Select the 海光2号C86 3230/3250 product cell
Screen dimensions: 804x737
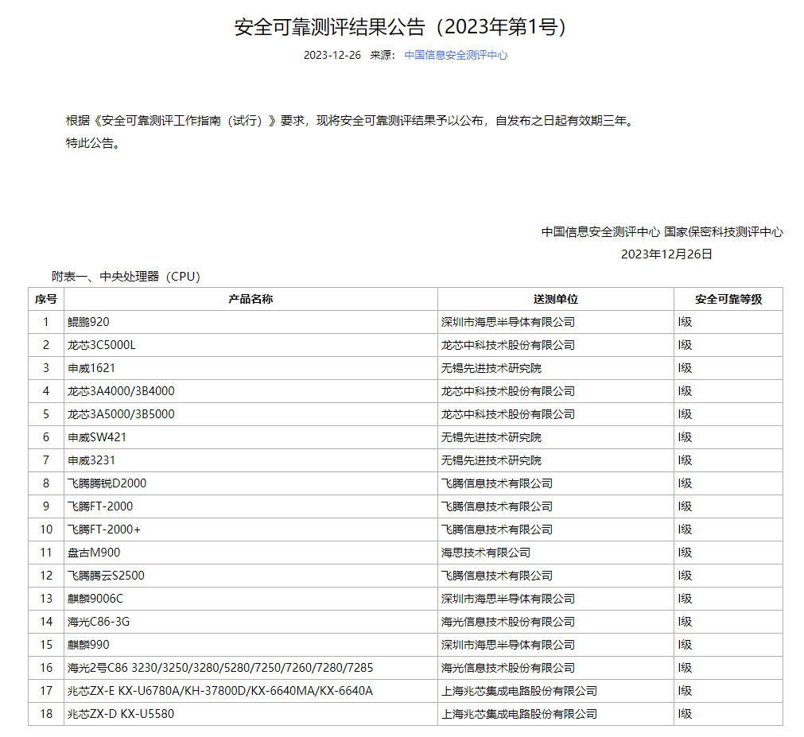click(251, 669)
